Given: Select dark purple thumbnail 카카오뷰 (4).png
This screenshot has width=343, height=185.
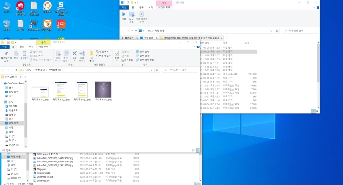Looking at the screenshot, I should pos(103,92).
